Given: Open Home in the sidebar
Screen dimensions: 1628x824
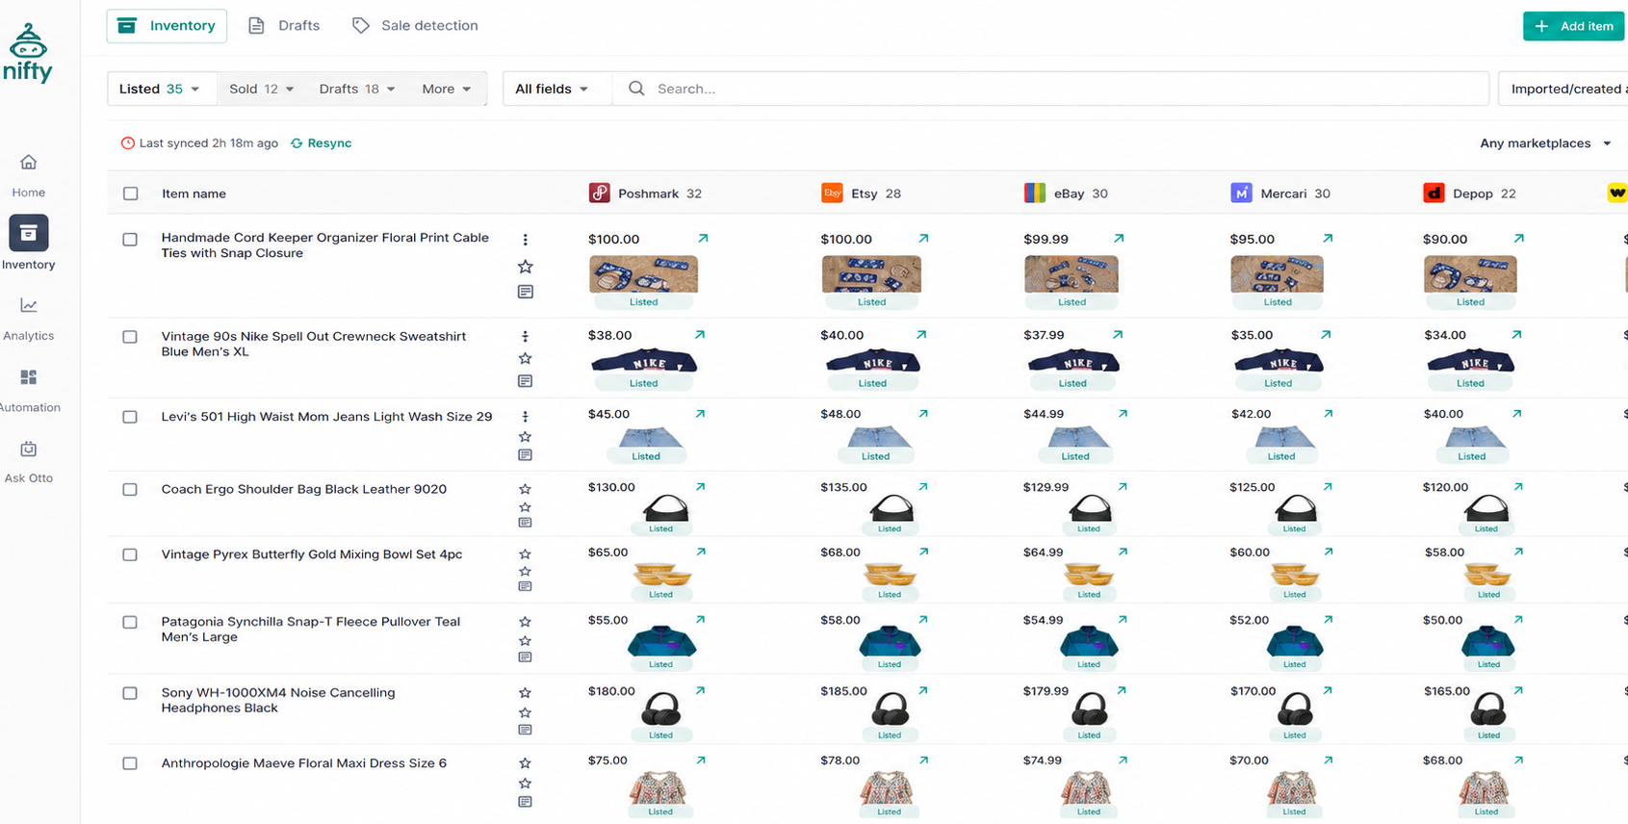Looking at the screenshot, I should tap(29, 175).
